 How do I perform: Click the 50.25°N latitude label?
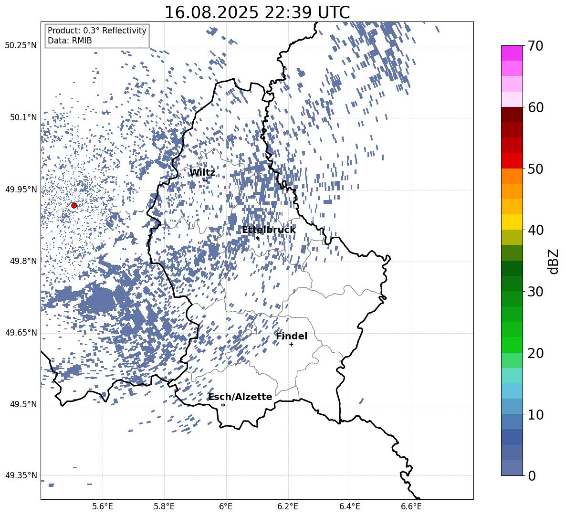coord(21,46)
